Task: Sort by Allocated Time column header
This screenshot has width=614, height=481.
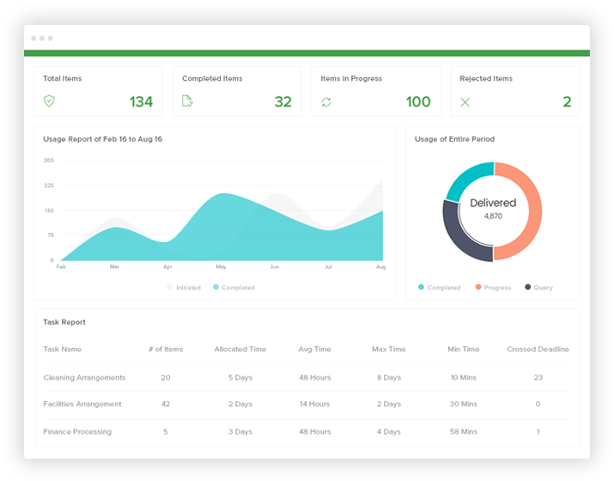Action: pyautogui.click(x=240, y=349)
